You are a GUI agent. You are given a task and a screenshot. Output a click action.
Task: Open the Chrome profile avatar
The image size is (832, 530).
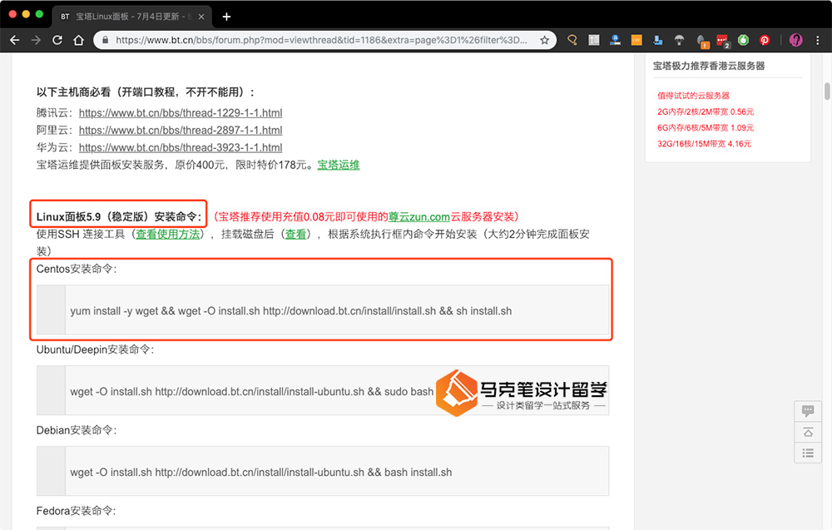pos(796,40)
